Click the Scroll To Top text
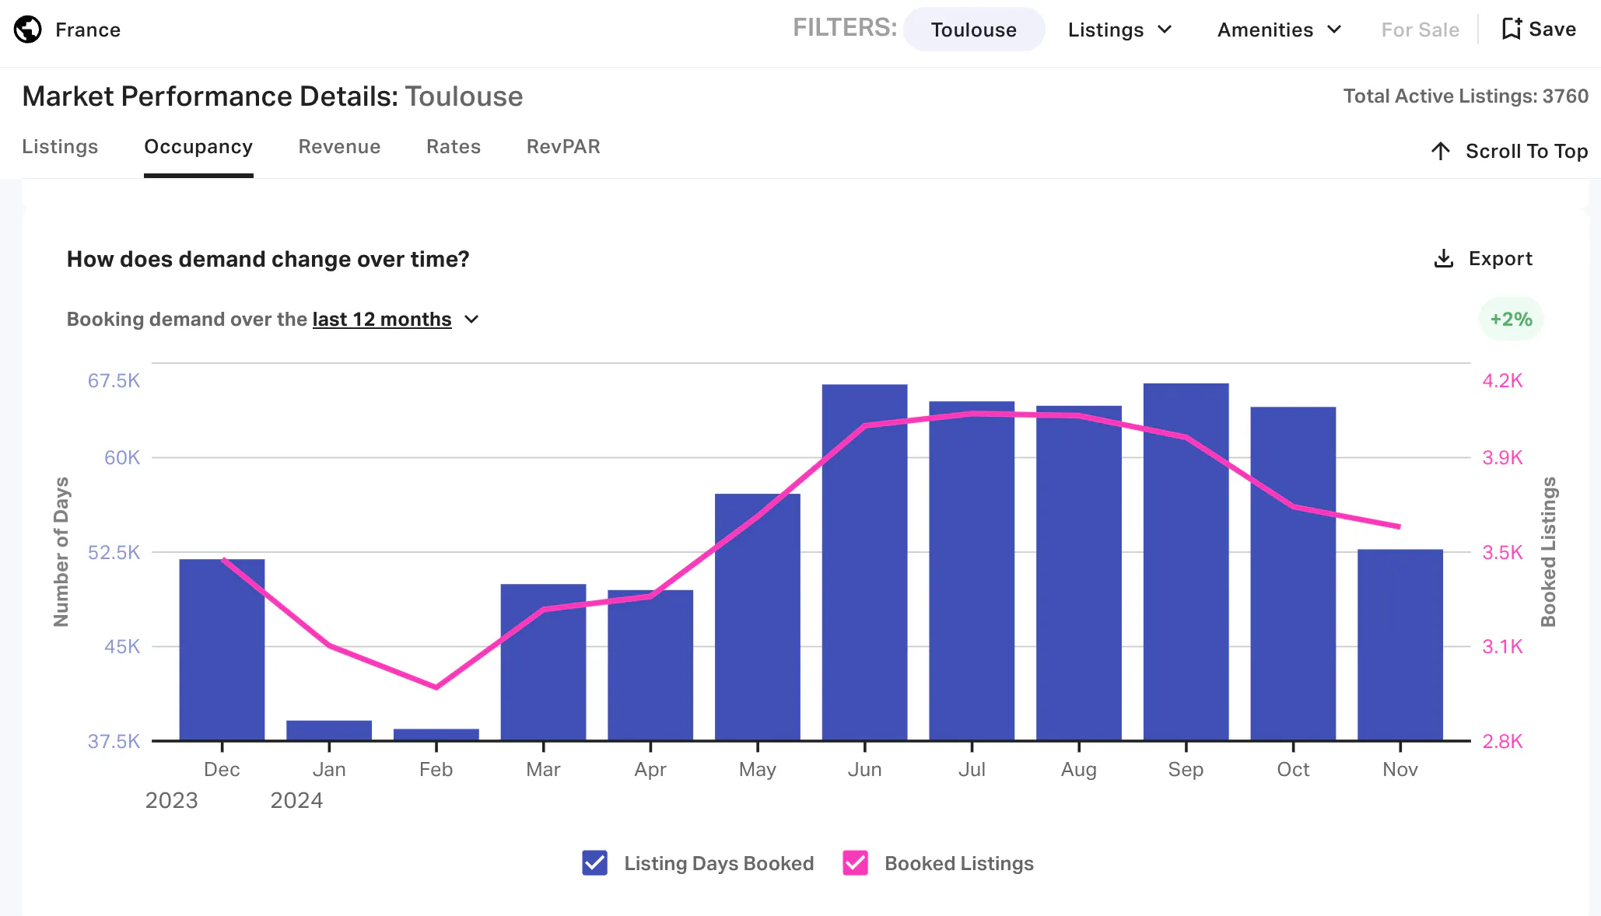 coord(1526,151)
